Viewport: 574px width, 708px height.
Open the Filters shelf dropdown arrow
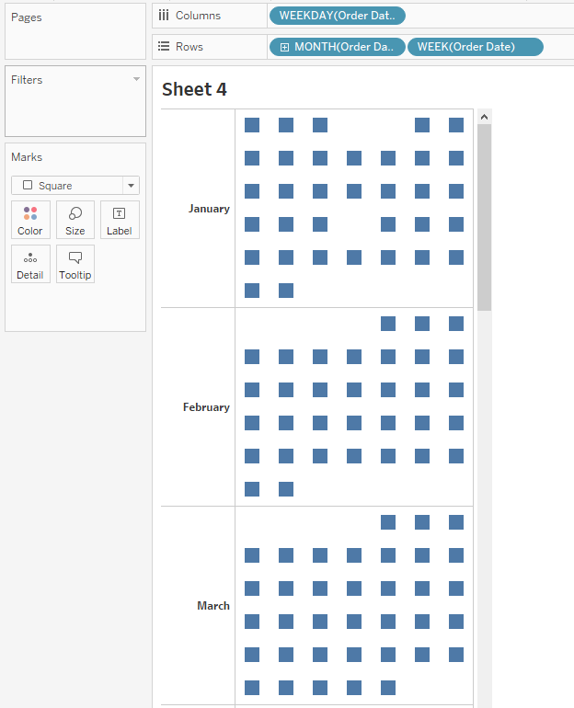tap(137, 79)
